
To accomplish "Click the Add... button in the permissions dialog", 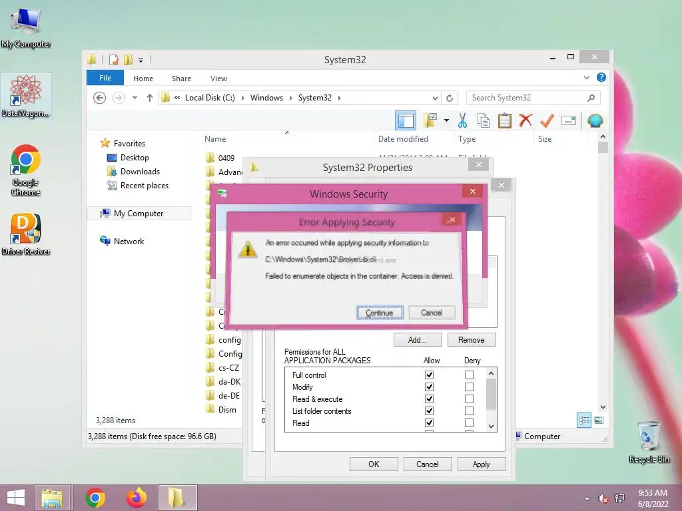I will [418, 340].
